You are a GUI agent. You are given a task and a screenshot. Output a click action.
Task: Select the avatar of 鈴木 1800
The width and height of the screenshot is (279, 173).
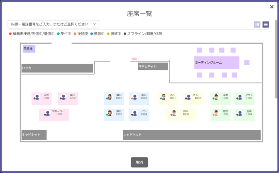(174, 113)
